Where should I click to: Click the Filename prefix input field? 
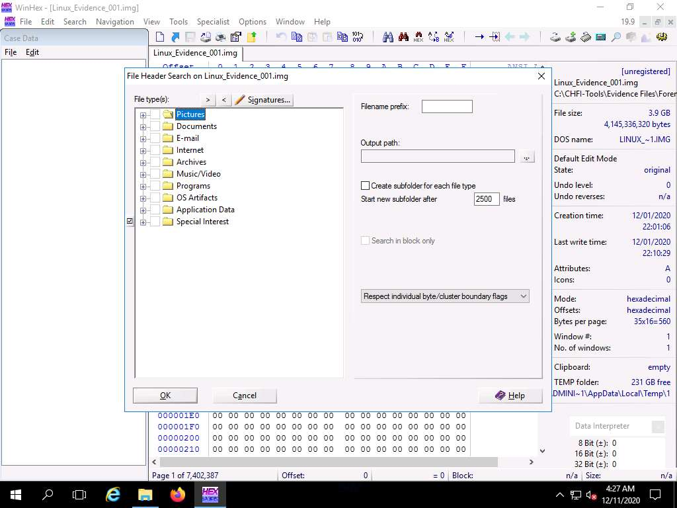[447, 106]
